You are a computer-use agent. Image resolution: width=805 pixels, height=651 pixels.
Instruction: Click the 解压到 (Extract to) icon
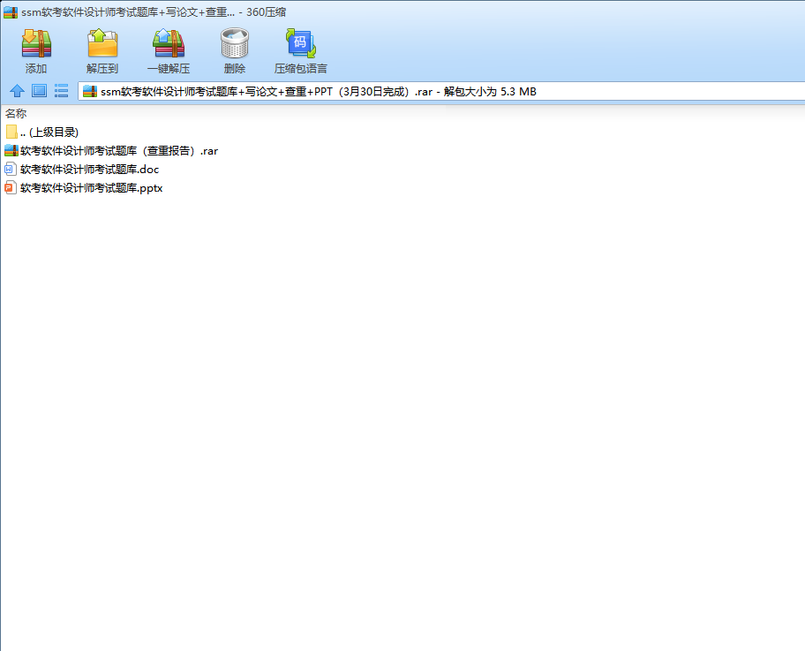tap(102, 43)
